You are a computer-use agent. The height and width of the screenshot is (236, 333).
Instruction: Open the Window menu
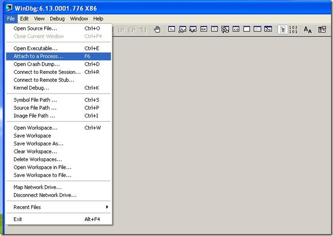click(79, 19)
